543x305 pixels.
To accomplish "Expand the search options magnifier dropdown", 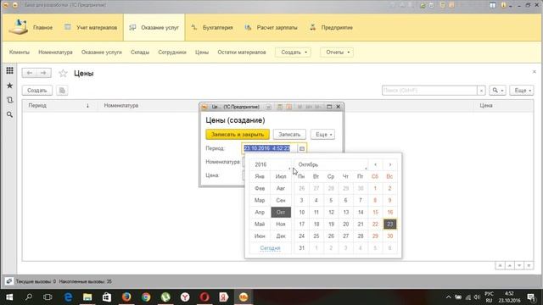I will (498, 91).
